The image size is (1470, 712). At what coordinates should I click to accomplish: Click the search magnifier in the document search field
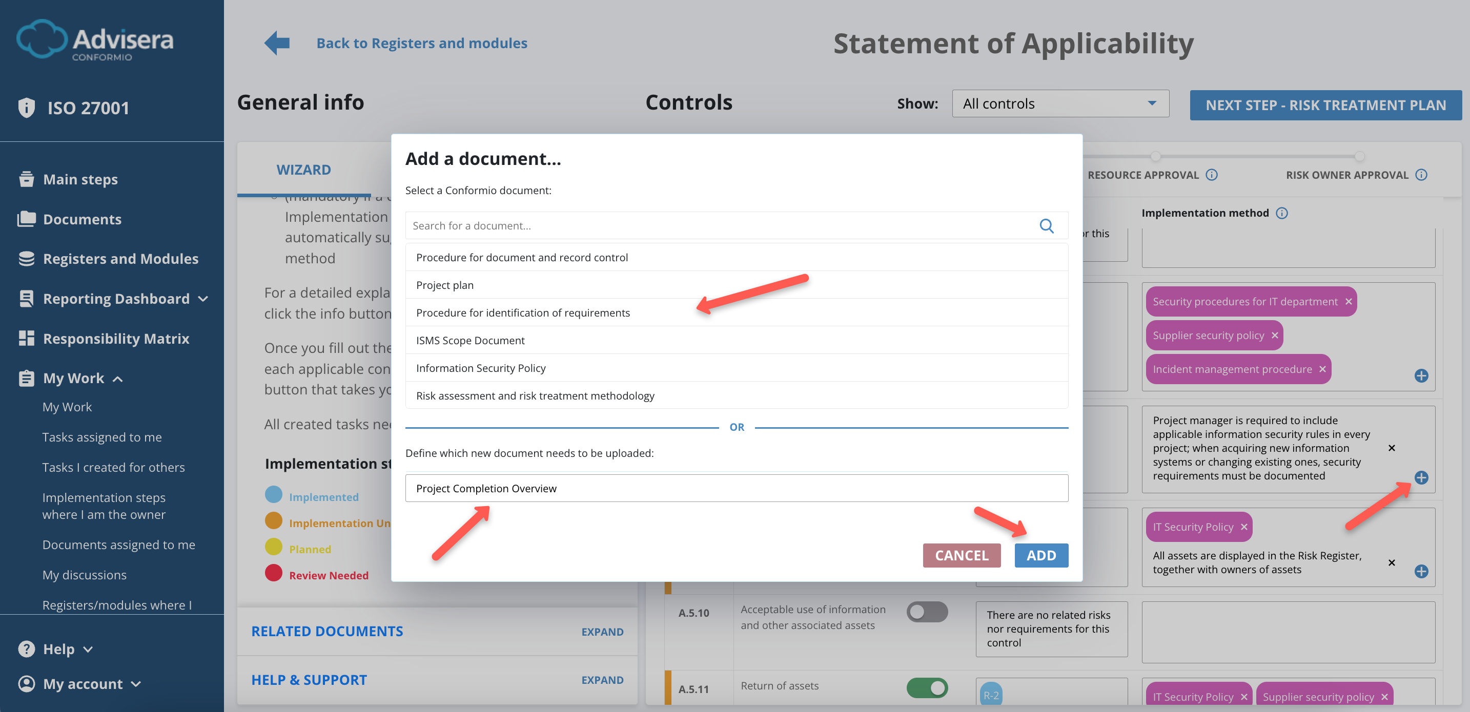coord(1047,226)
